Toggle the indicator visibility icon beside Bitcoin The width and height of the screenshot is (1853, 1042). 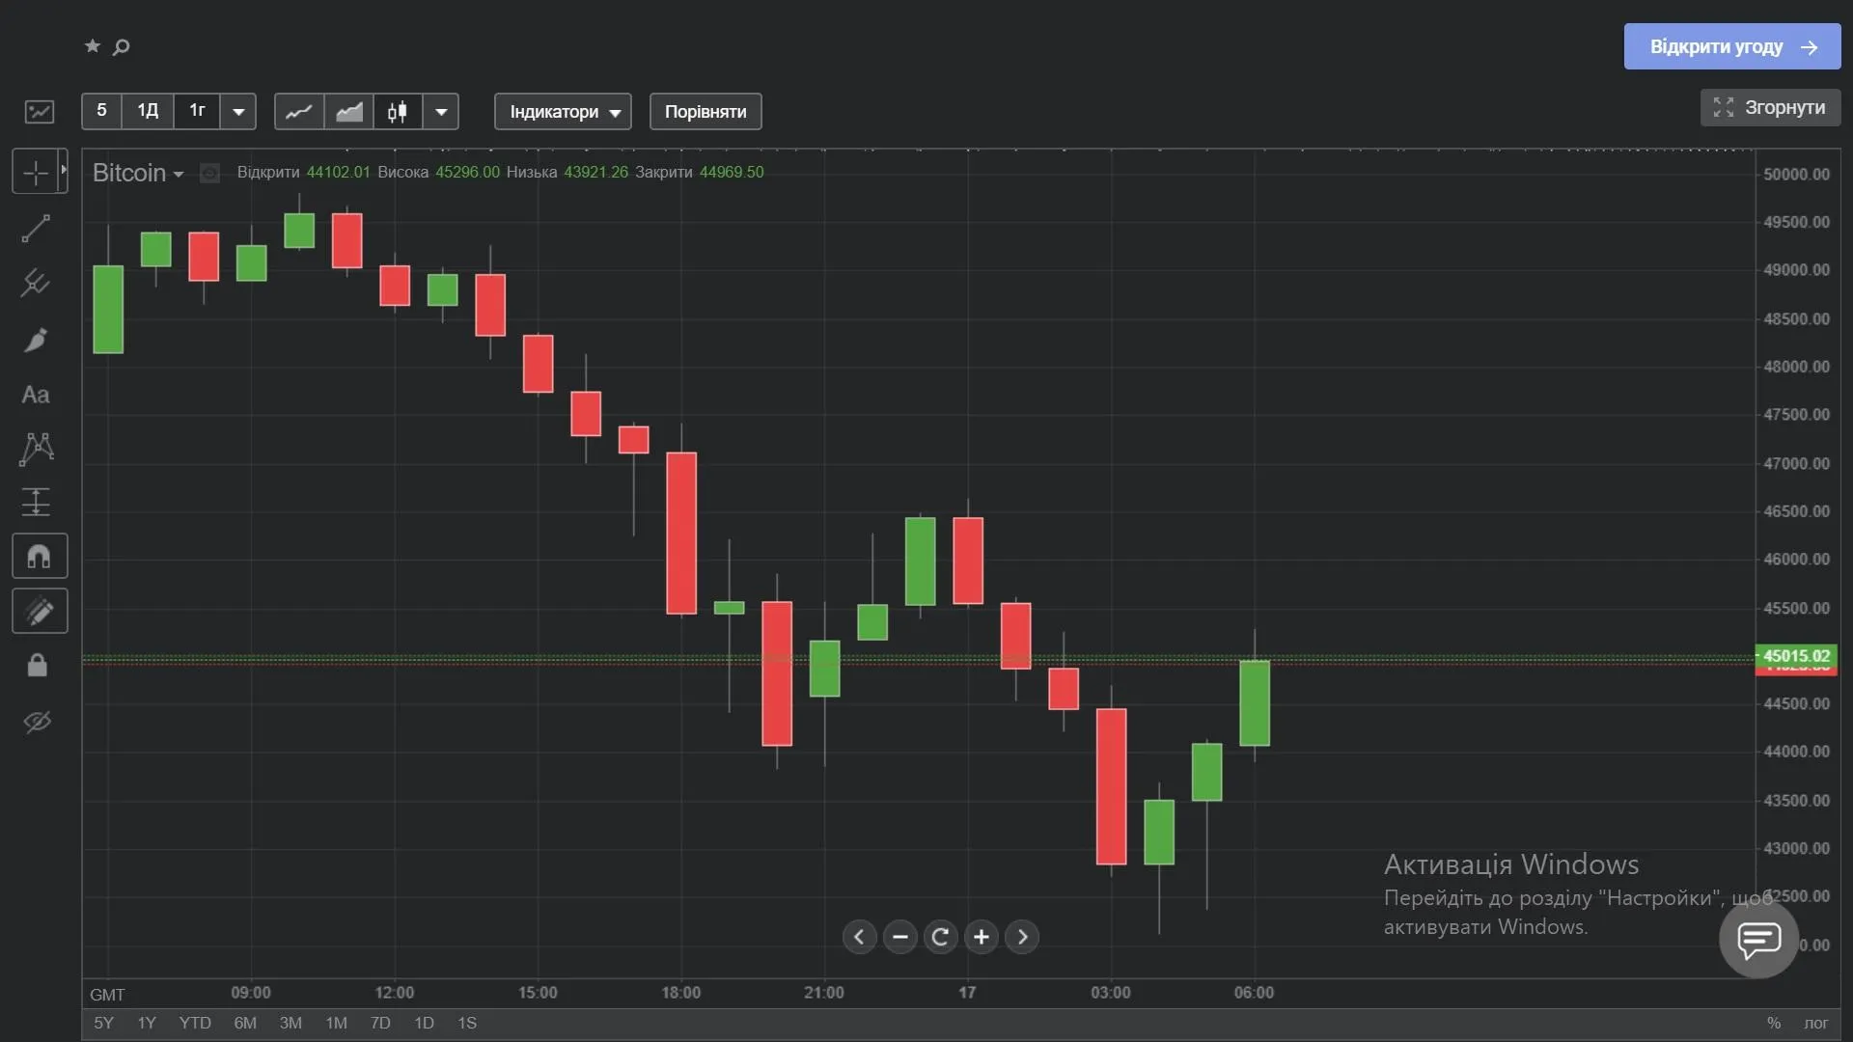point(209,173)
